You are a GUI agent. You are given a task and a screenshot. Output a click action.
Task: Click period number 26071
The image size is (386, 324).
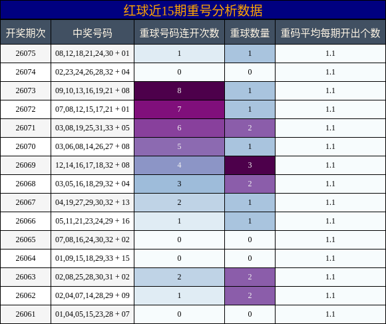[x=25, y=128]
